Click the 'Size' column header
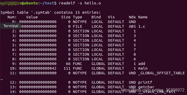The width and height of the screenshot is (187, 95). click(x=66, y=17)
